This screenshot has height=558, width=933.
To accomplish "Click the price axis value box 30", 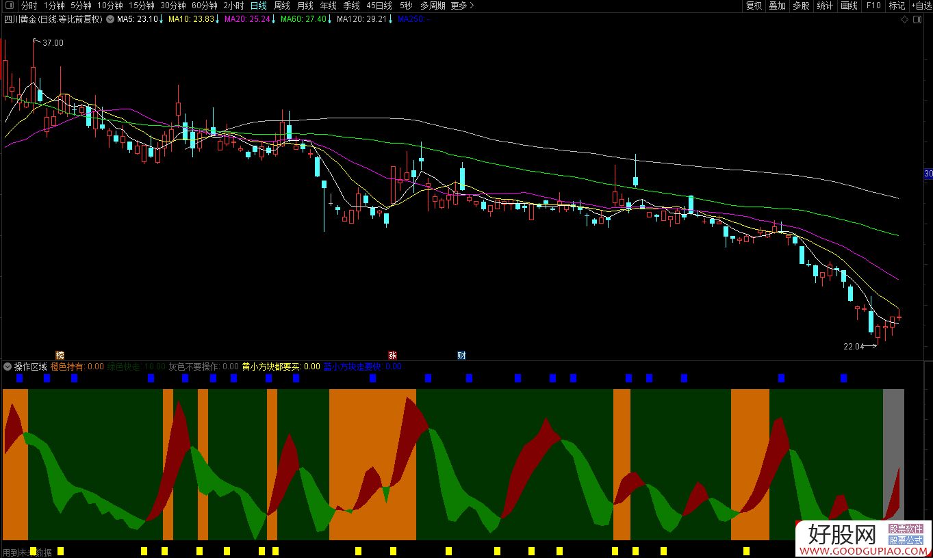I will point(929,174).
